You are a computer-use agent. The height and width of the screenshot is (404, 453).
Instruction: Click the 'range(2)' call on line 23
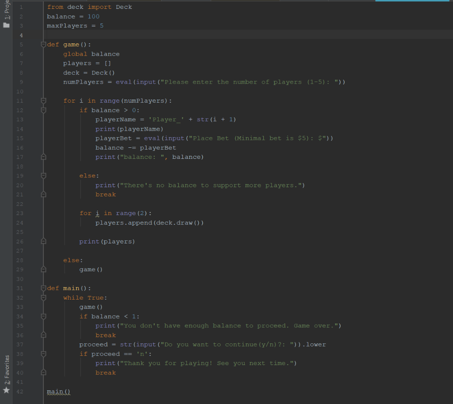coord(132,213)
